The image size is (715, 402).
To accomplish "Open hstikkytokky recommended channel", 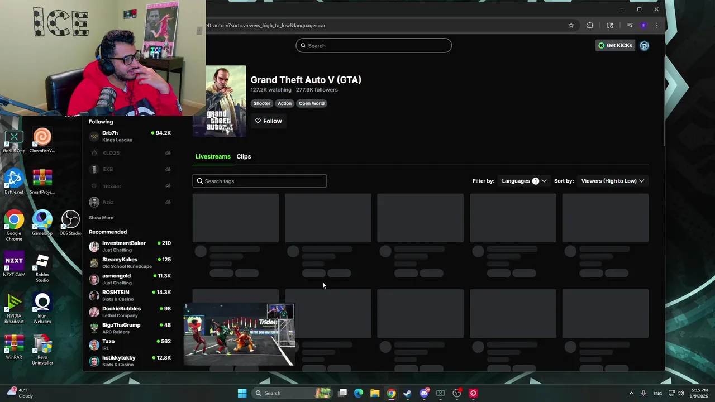I will click(130, 361).
